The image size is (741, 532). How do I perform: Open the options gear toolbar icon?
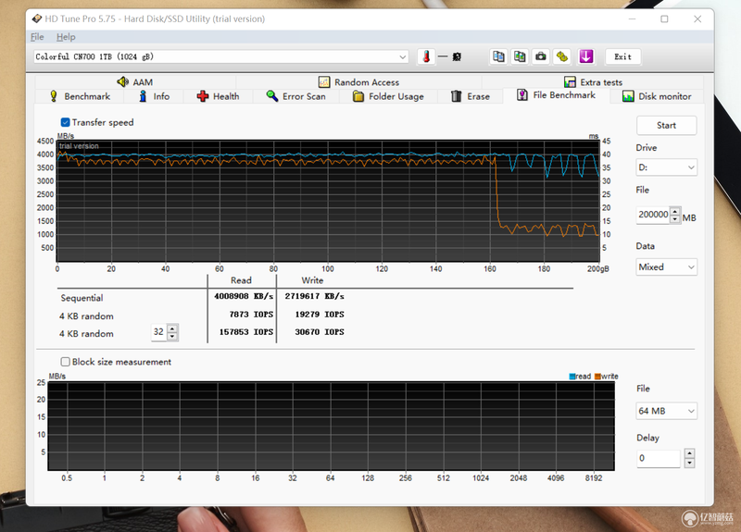[x=562, y=56]
